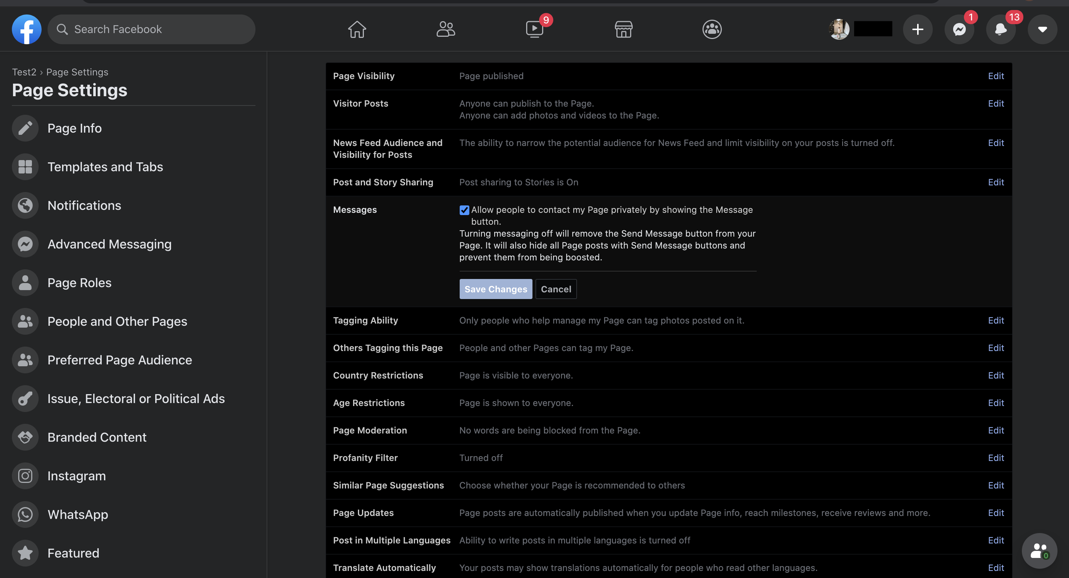The image size is (1069, 578).
Task: Click the Facebook home icon
Action: click(x=357, y=29)
